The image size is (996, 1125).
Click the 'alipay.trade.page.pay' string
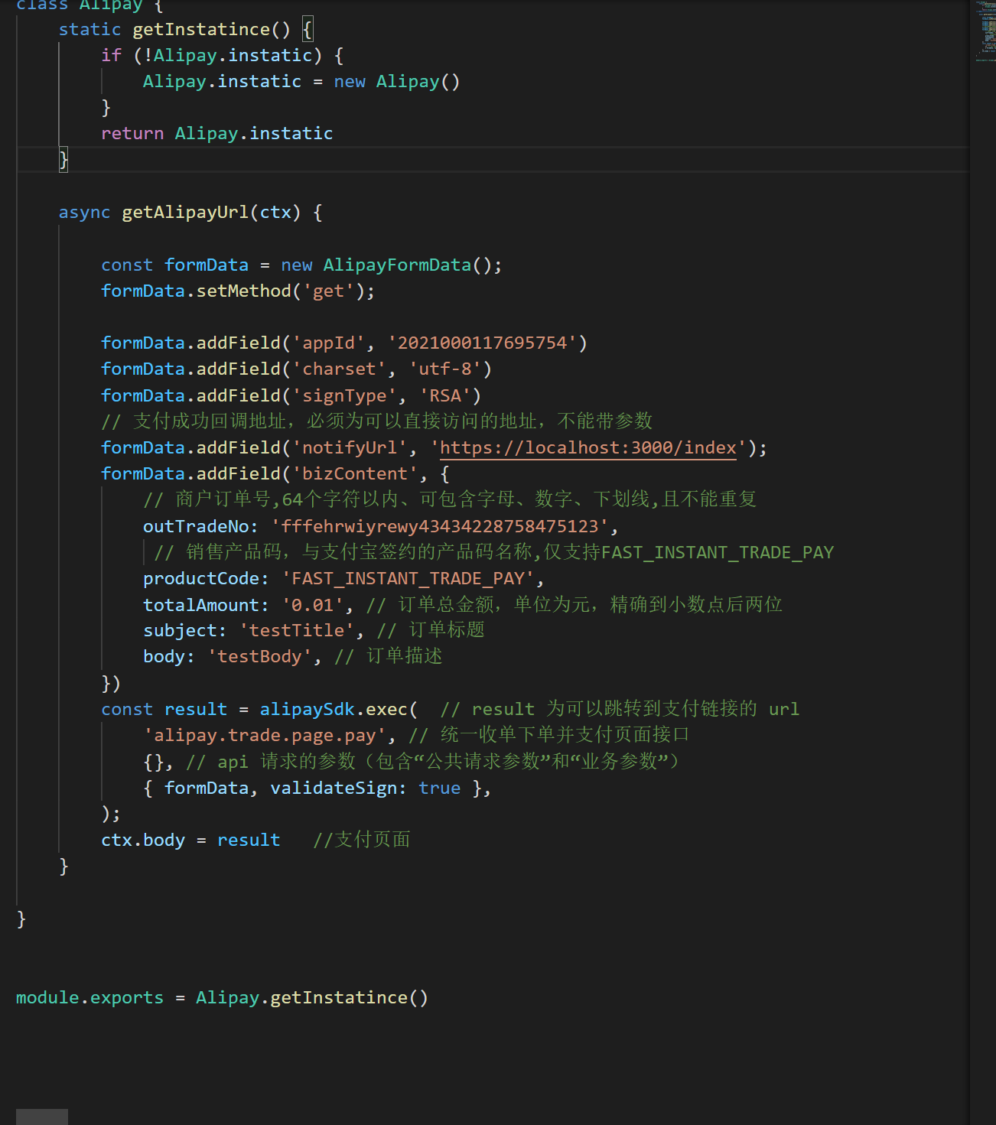pyautogui.click(x=265, y=735)
